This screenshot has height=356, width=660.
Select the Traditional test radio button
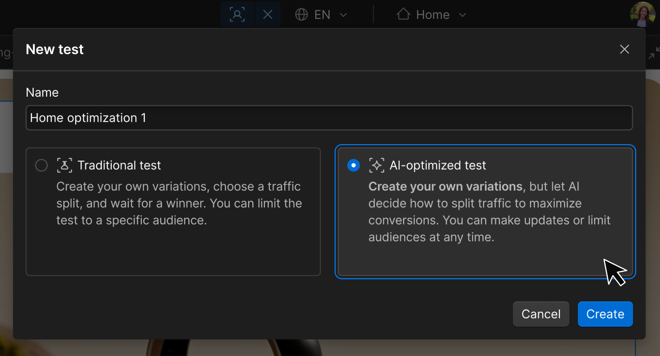pos(41,165)
